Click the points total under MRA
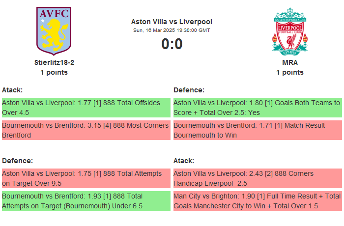 pos(290,72)
